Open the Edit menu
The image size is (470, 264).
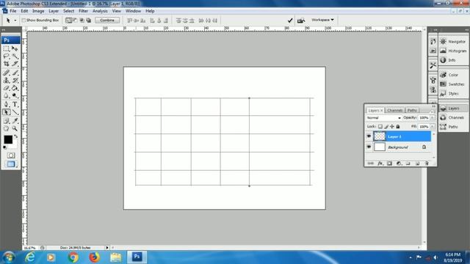click(24, 11)
